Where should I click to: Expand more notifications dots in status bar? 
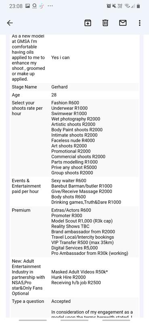tap(50, 6)
